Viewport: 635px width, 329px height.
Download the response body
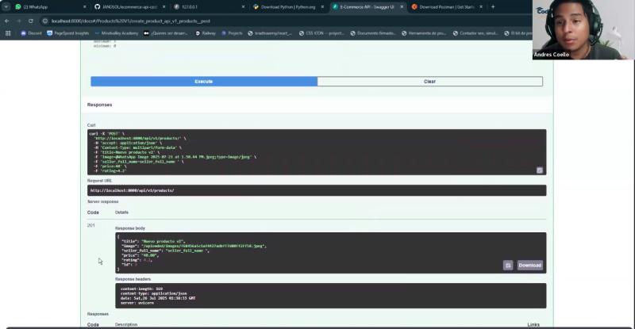[529, 265]
